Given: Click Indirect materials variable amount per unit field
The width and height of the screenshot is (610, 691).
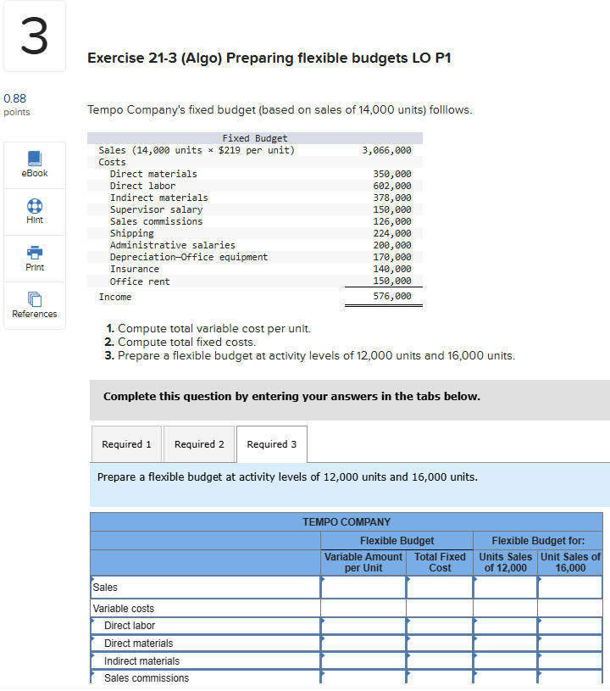Looking at the screenshot, I should pyautogui.click(x=363, y=661).
